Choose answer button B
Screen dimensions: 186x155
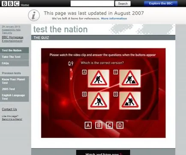[x=99, y=125]
